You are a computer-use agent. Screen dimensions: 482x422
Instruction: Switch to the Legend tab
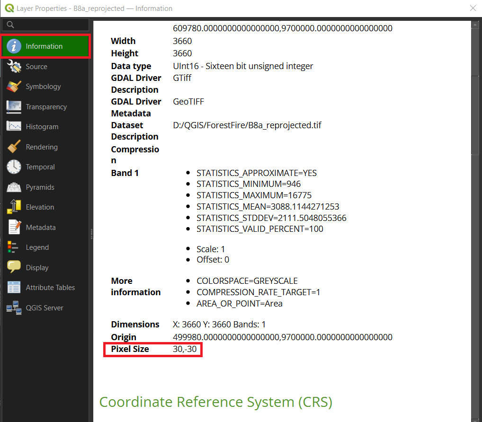pyautogui.click(x=37, y=247)
